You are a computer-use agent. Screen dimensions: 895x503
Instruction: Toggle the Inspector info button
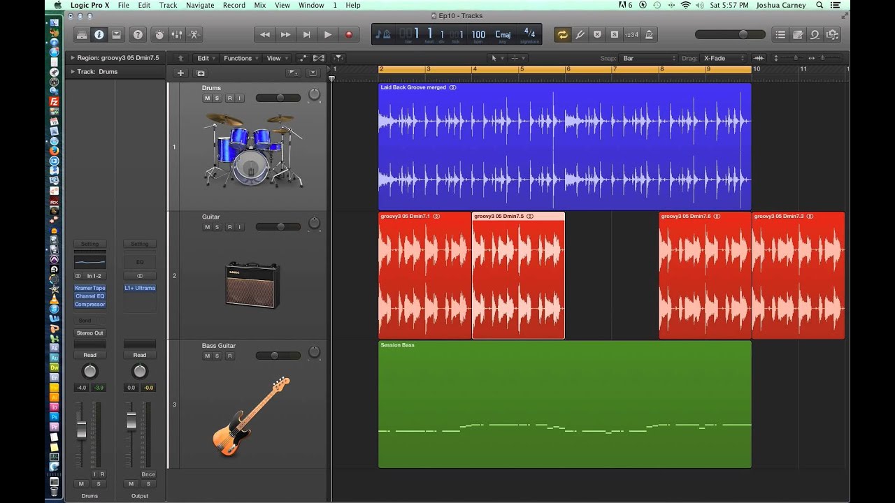[99, 34]
